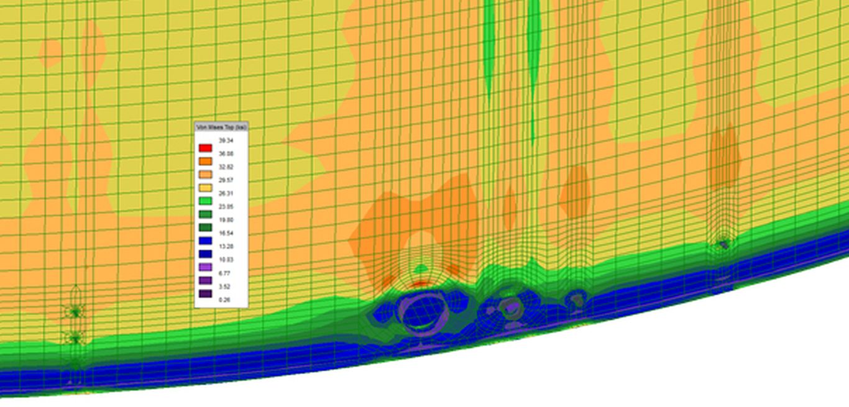Click the light purple legend swatch
Screen dimensions: 849x407
pyautogui.click(x=205, y=267)
